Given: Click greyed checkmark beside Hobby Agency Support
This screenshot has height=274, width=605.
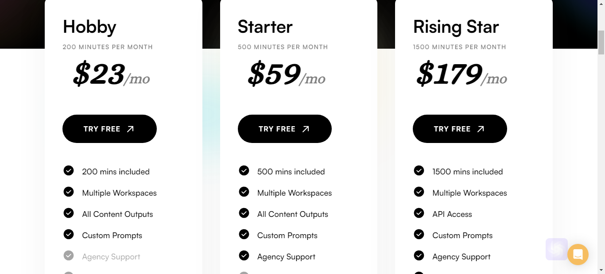Looking at the screenshot, I should coord(69,255).
